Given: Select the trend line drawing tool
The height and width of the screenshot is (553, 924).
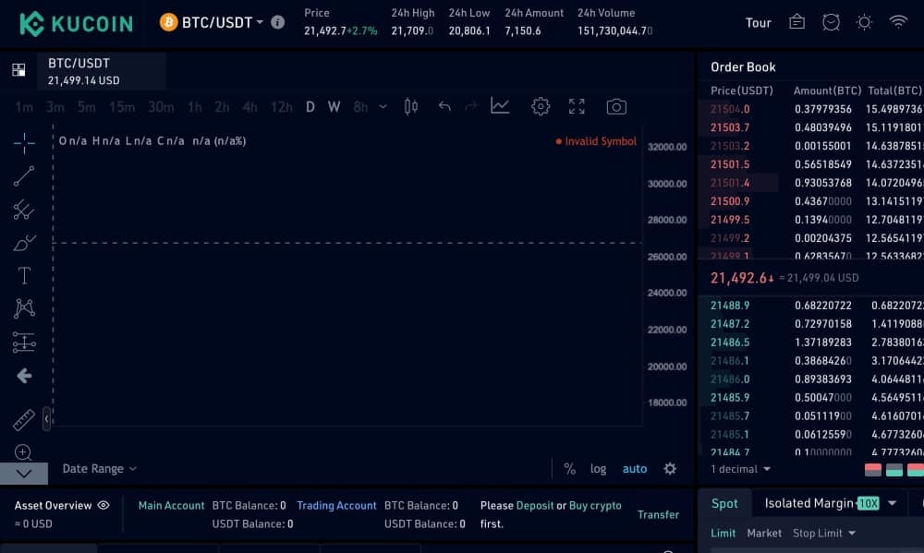Looking at the screenshot, I should [x=24, y=176].
